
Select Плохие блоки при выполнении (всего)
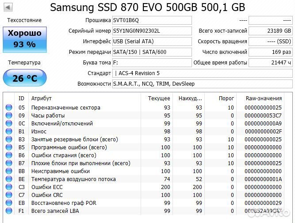click(x=80, y=163)
